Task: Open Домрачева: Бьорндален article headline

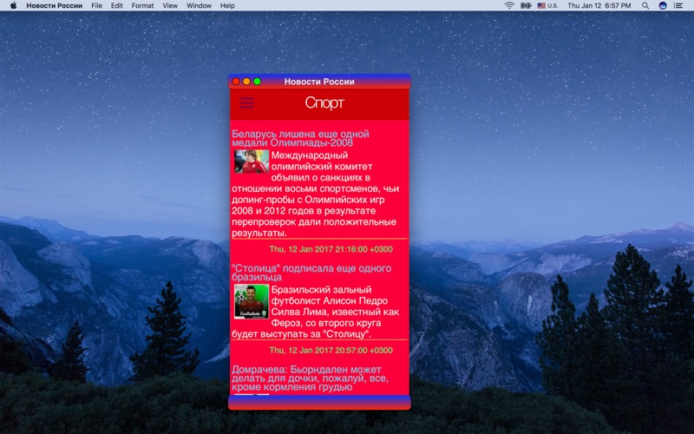Action: pos(310,378)
